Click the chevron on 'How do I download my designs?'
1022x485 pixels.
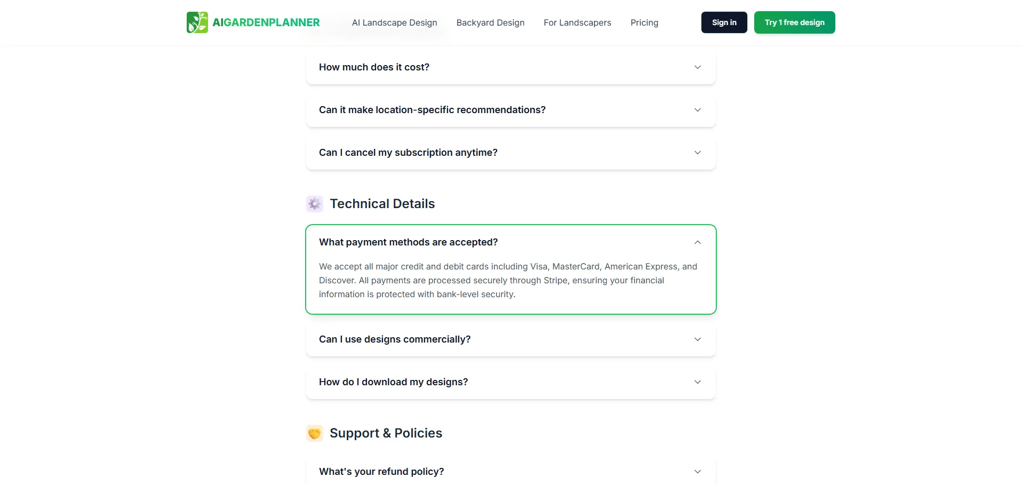(697, 382)
